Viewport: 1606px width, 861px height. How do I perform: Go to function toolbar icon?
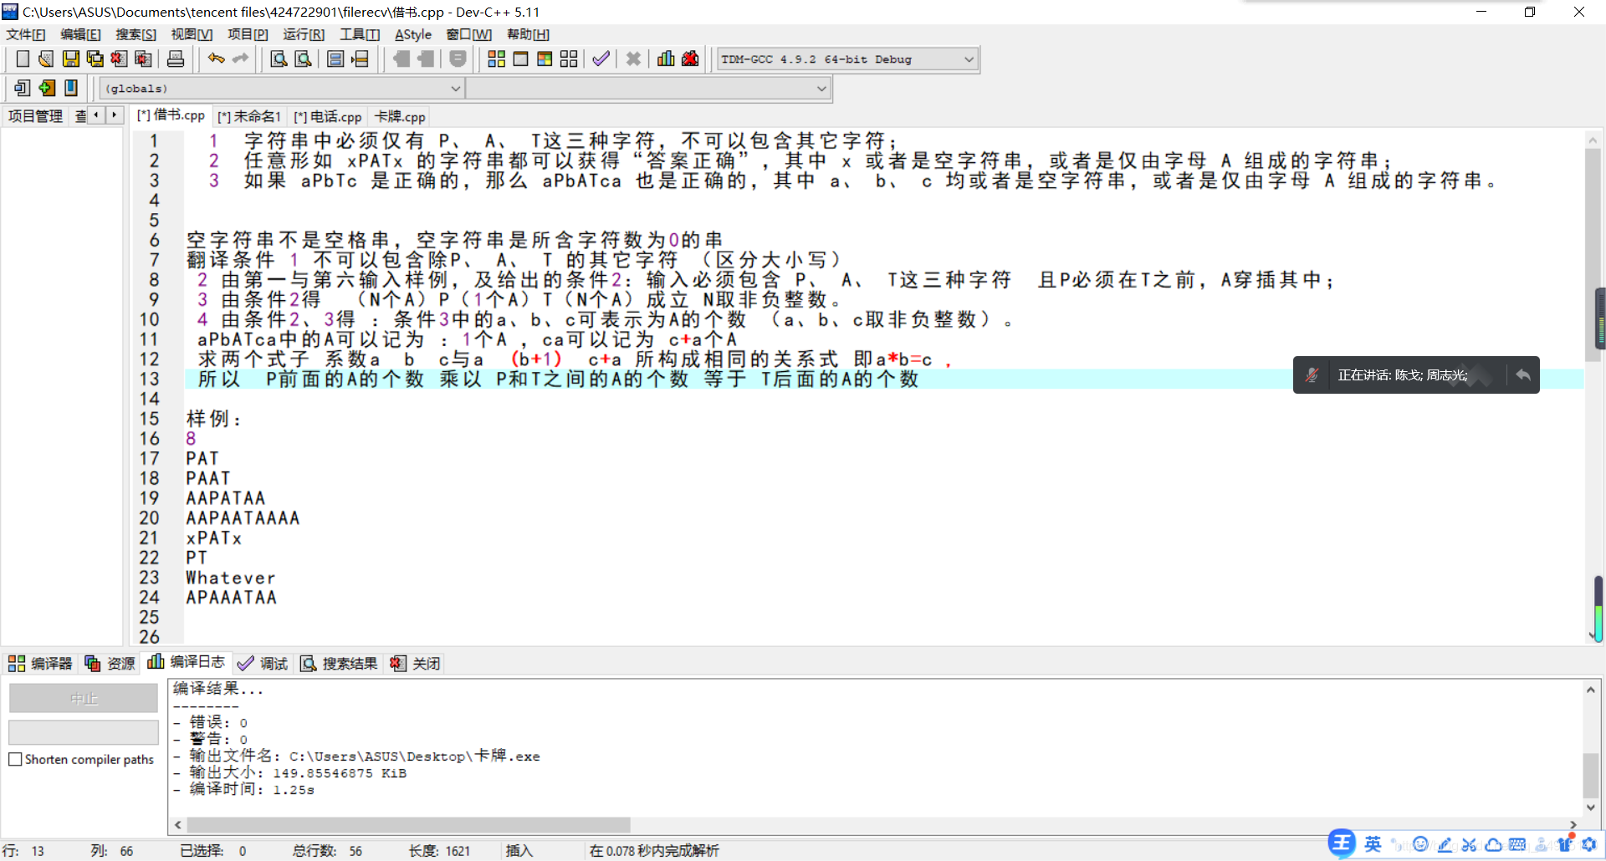tap(335, 59)
